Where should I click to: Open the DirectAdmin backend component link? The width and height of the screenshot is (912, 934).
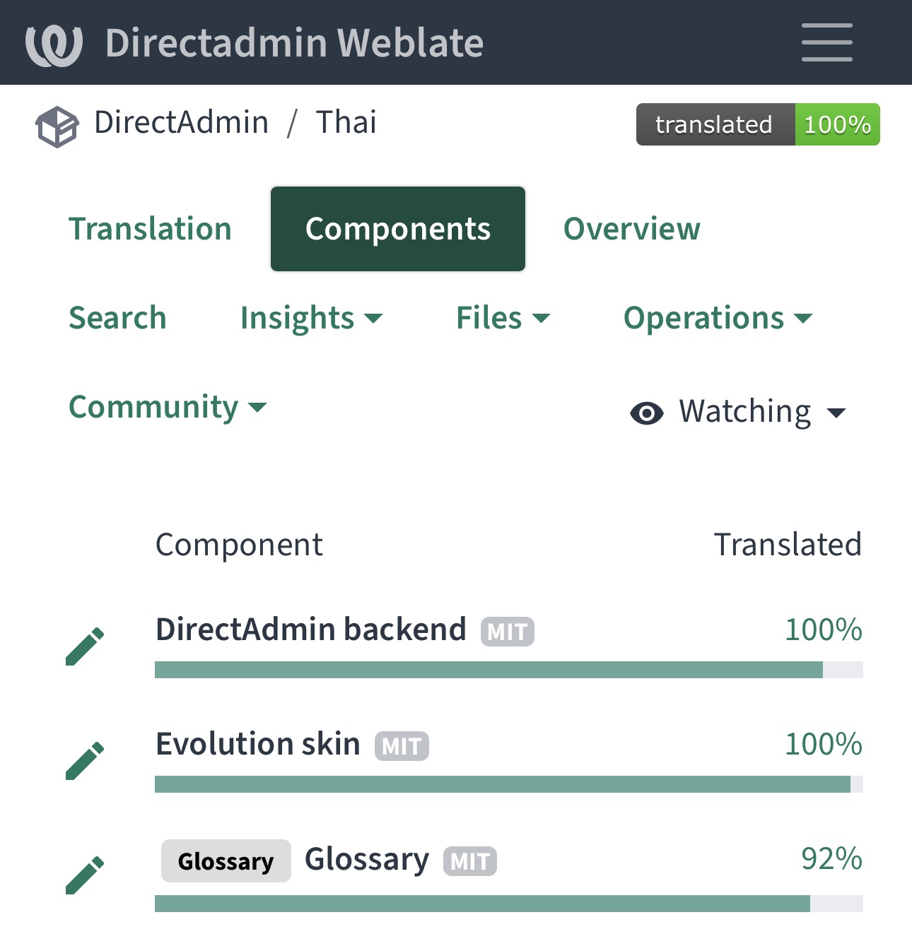click(x=310, y=629)
